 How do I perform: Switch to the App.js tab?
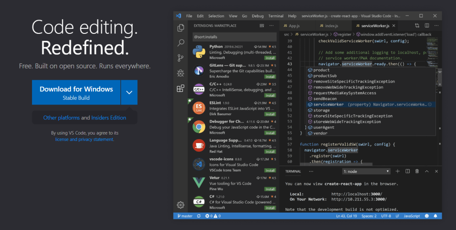pos(297,25)
